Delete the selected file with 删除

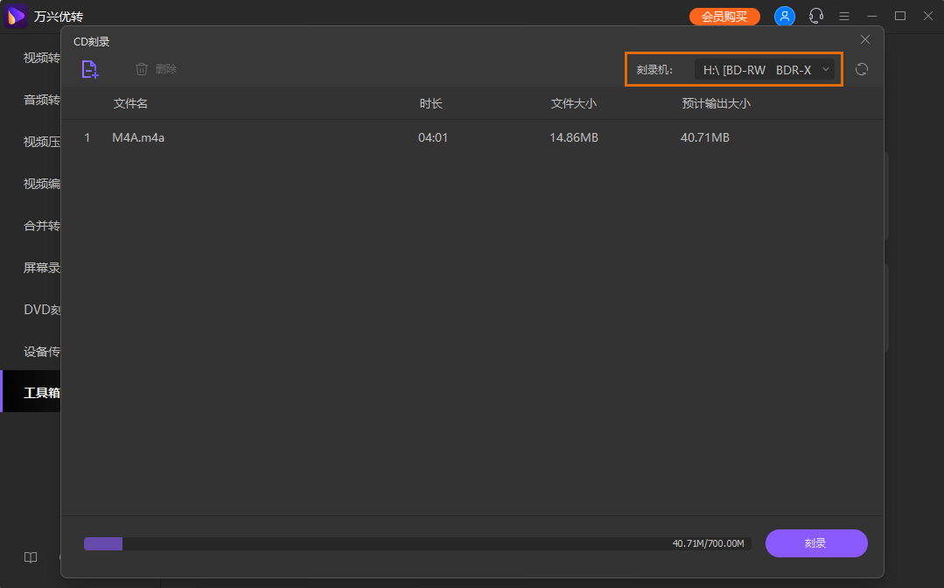click(156, 69)
